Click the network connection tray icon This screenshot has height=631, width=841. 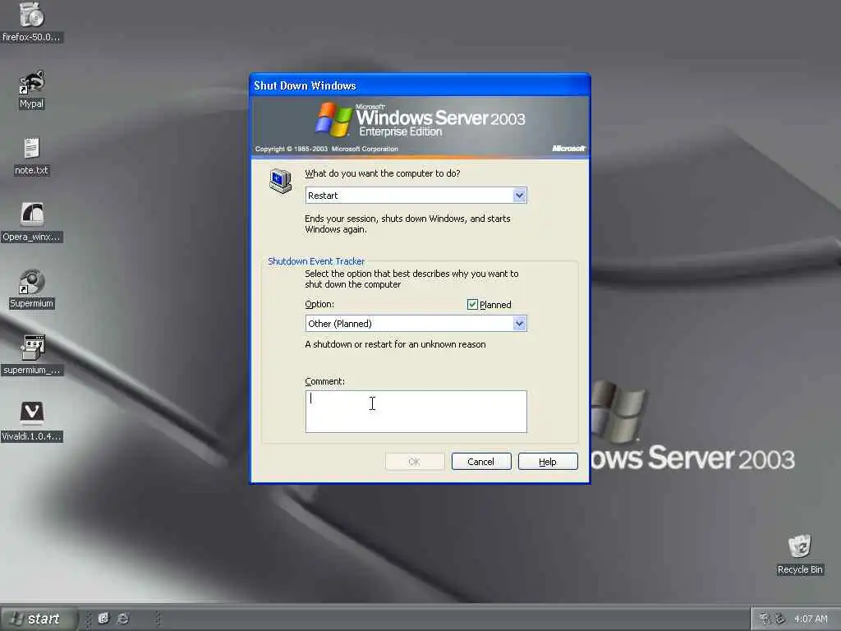(765, 619)
